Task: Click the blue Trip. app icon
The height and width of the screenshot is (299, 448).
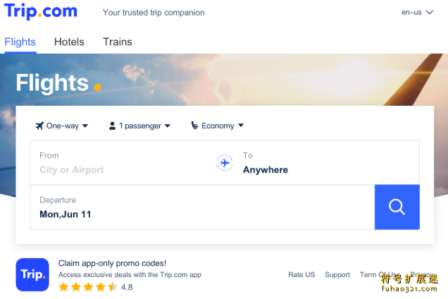Action: pyautogui.click(x=32, y=275)
